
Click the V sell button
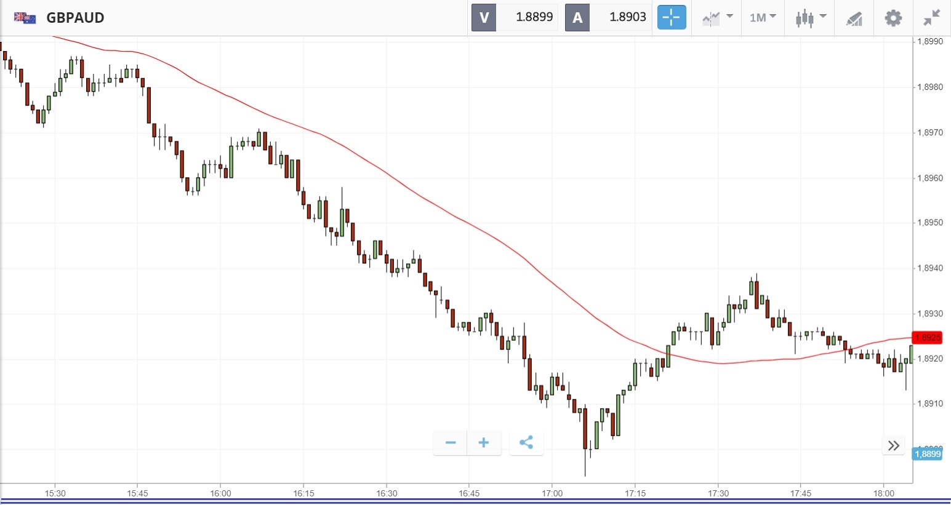click(484, 17)
